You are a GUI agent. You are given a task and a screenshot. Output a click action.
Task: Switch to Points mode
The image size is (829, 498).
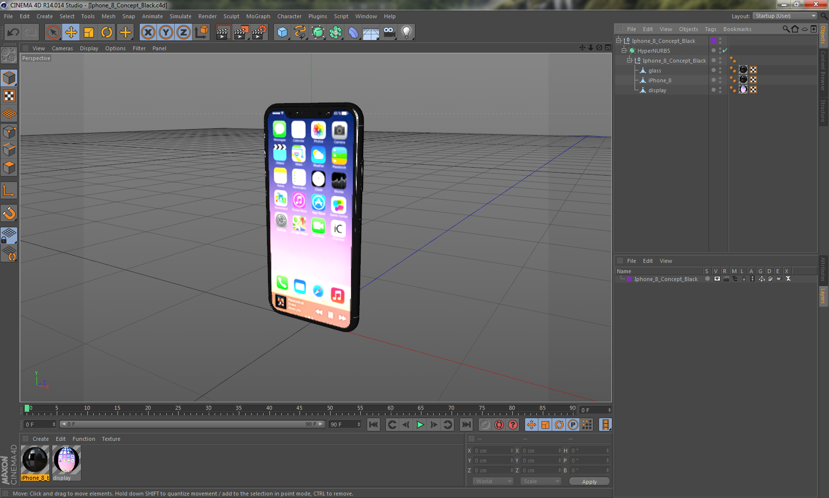coord(9,132)
